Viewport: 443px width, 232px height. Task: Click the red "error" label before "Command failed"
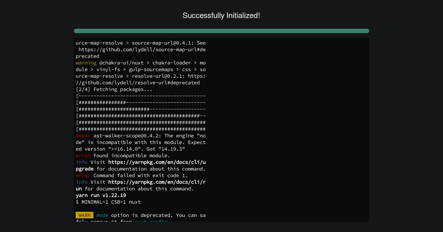pyautogui.click(x=83, y=175)
